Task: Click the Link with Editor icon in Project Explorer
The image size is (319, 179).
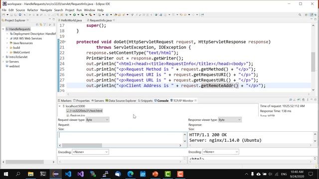Action: click(x=41, y=25)
